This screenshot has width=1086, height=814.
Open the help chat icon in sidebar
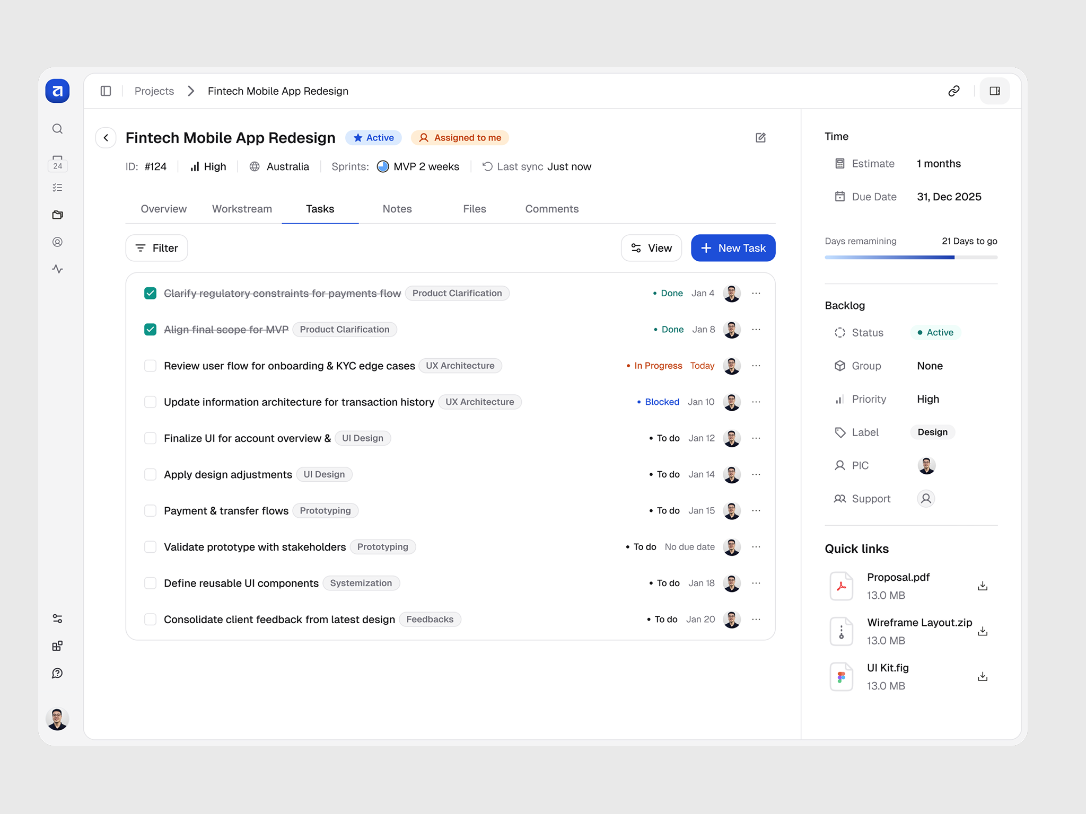57,673
